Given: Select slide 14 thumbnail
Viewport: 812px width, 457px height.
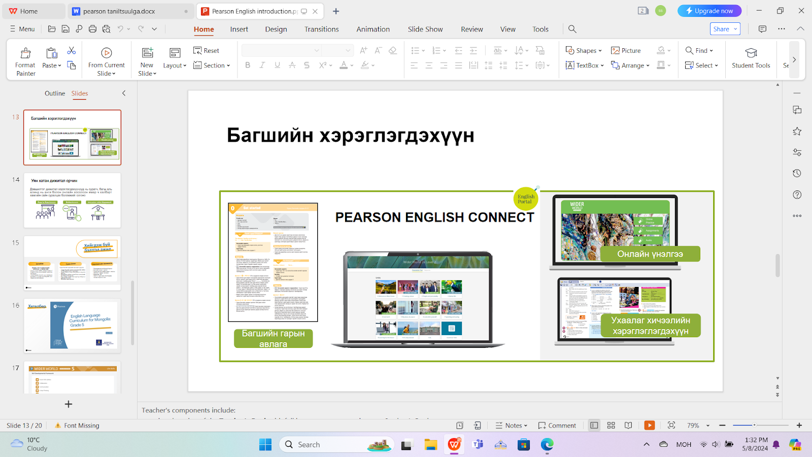Looking at the screenshot, I should 72,200.
